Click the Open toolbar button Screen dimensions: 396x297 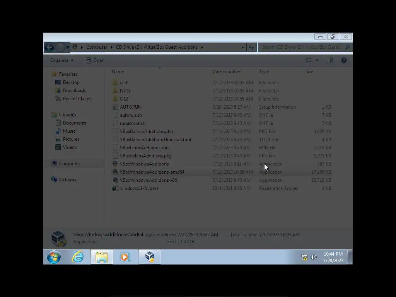(x=95, y=60)
